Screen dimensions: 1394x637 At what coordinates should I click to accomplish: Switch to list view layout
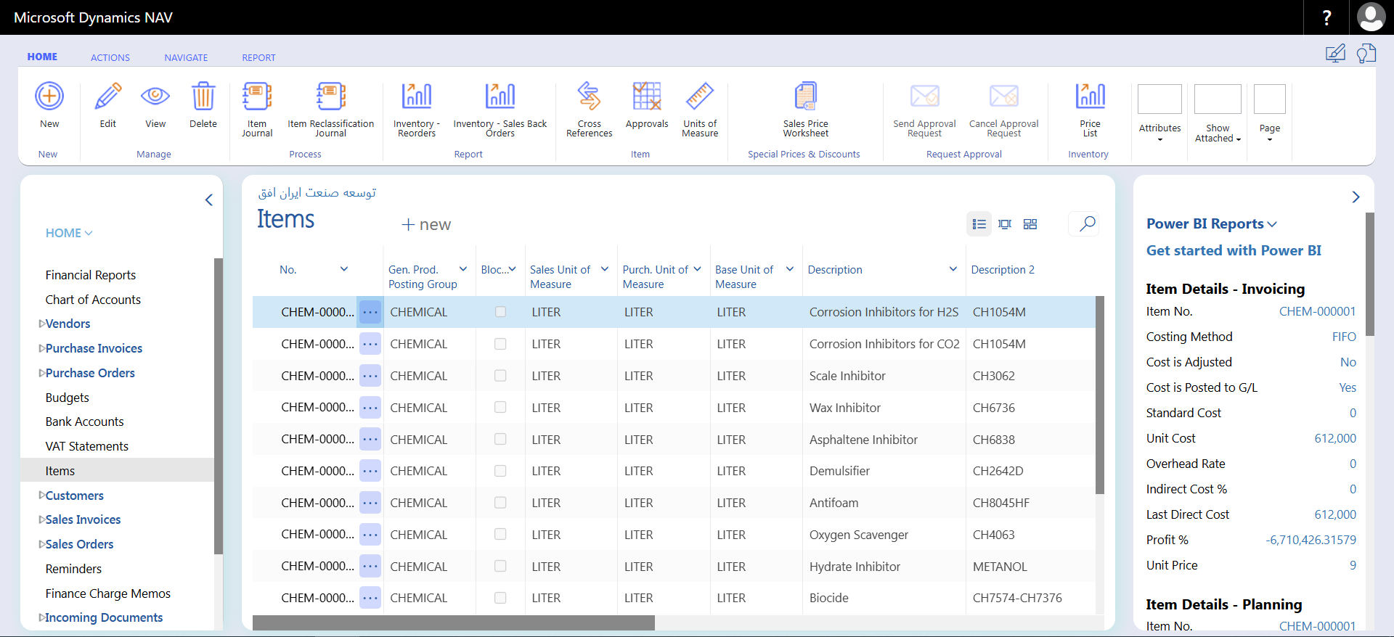click(x=979, y=224)
